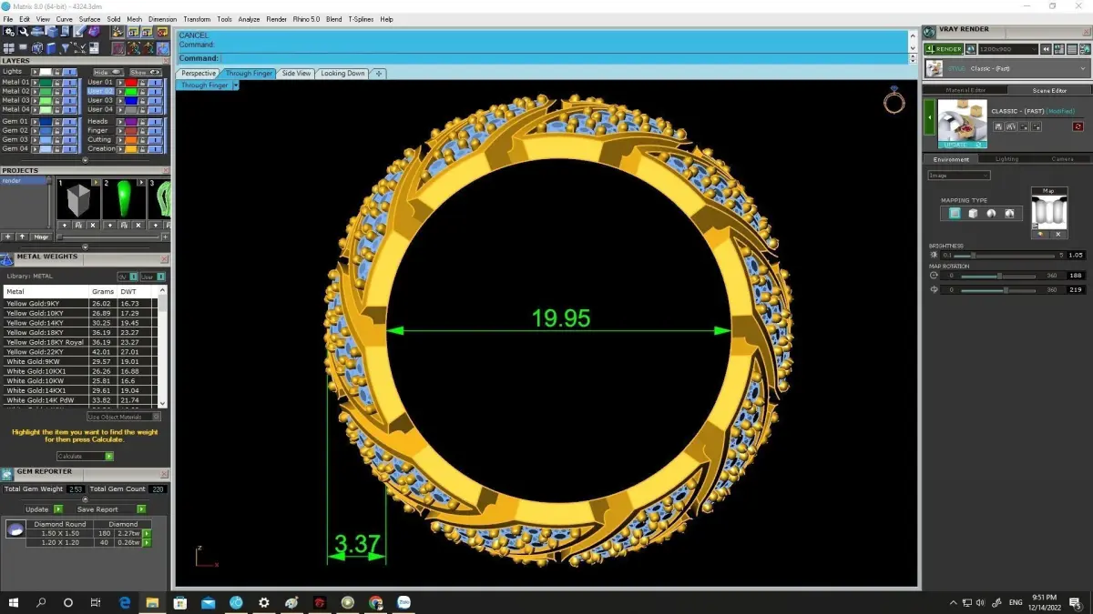Viewport: 1093px width, 614px height.
Task: Click the red refresh scene icon
Action: (x=1078, y=126)
